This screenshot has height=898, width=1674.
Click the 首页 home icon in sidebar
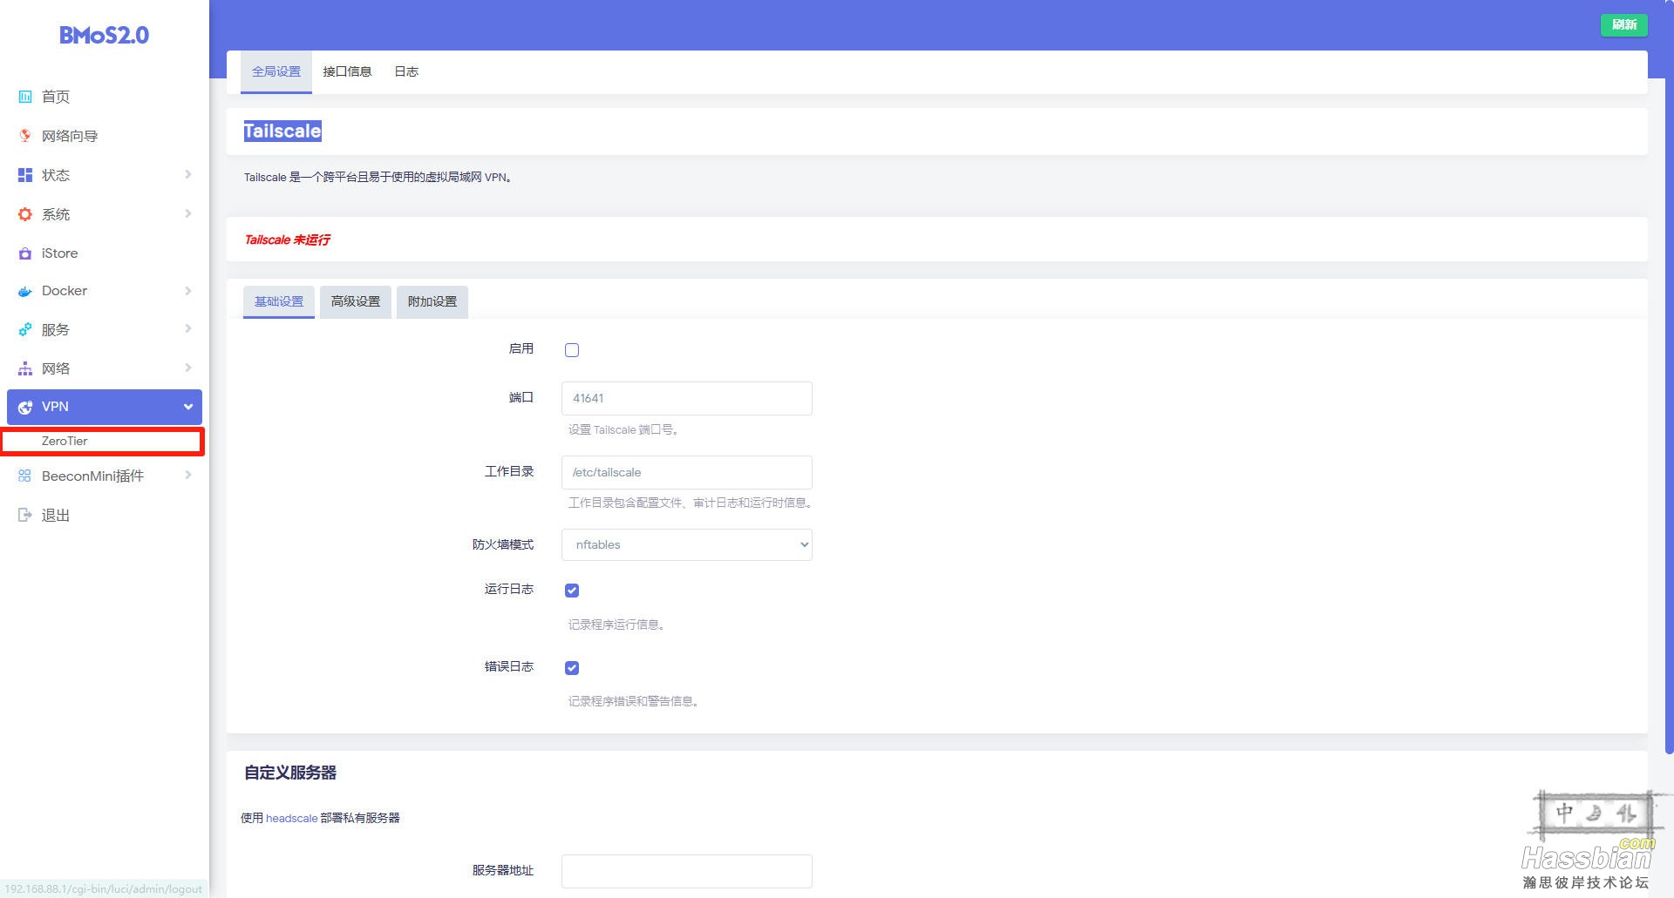25,97
